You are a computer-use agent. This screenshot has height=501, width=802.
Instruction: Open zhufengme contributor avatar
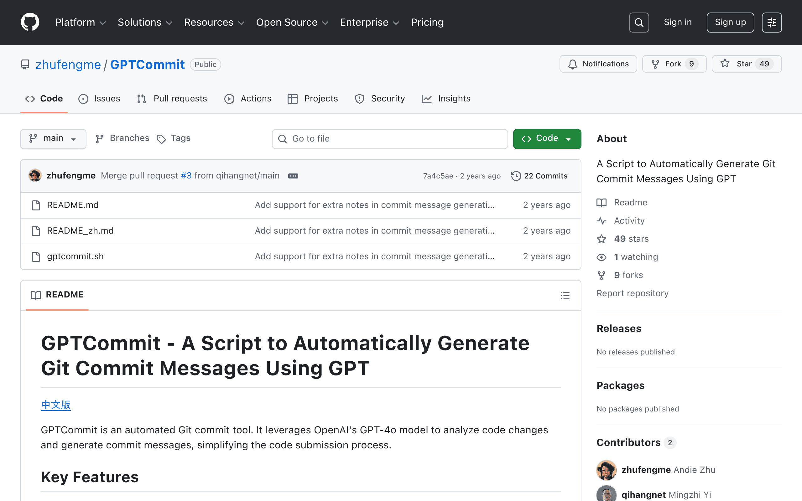(x=607, y=470)
